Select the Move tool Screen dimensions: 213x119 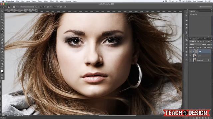point(2,11)
